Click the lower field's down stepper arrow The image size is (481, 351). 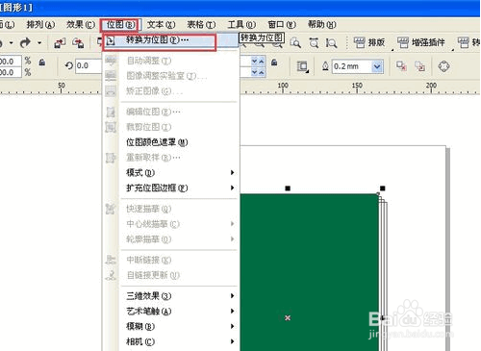[255, 72]
